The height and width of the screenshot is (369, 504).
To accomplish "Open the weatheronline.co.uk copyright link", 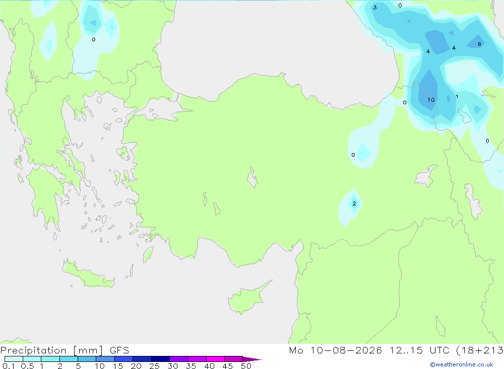I will click(x=462, y=364).
